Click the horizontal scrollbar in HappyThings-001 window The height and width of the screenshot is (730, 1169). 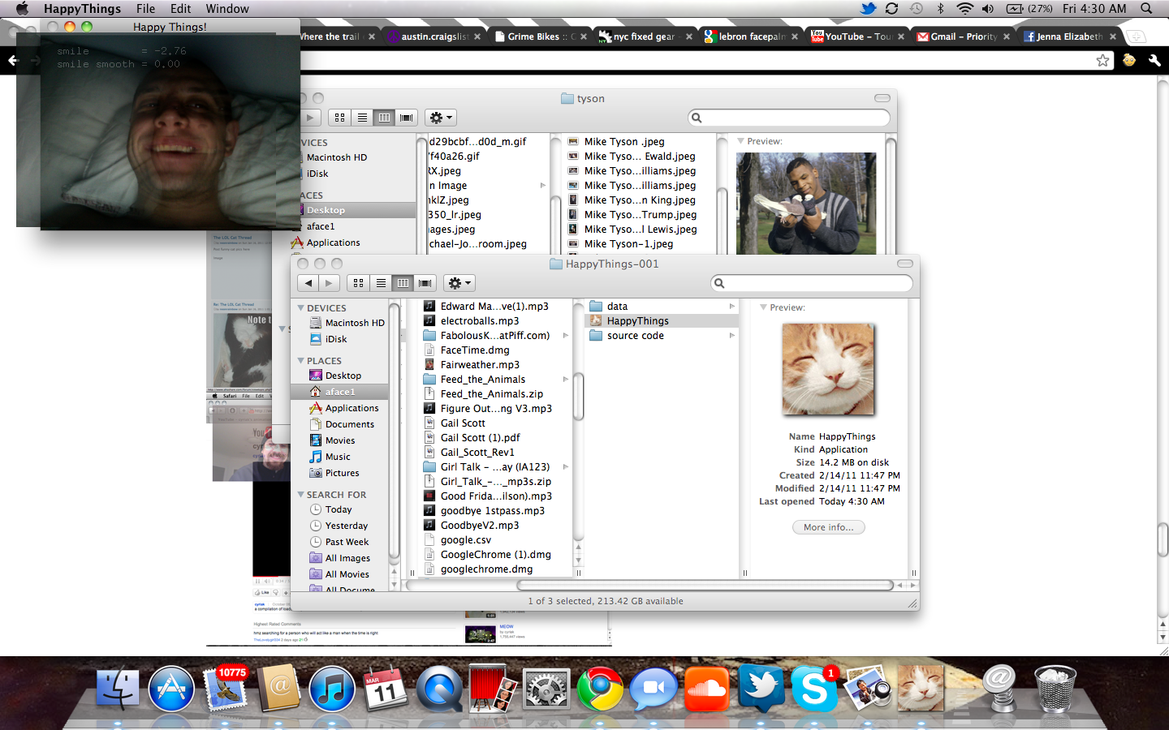point(705,585)
